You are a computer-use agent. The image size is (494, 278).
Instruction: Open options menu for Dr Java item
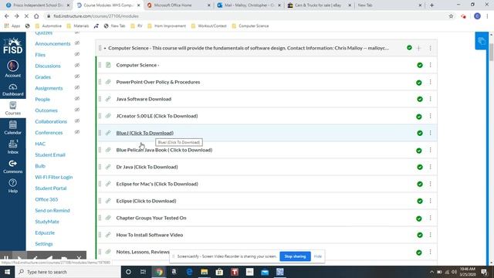pos(431,167)
